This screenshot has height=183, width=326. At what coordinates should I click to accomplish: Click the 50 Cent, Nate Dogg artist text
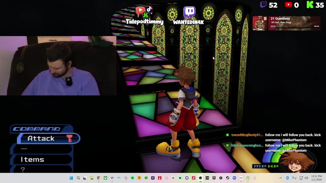point(281,22)
